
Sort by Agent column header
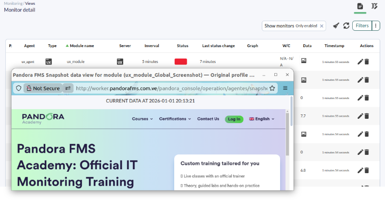pyautogui.click(x=29, y=46)
